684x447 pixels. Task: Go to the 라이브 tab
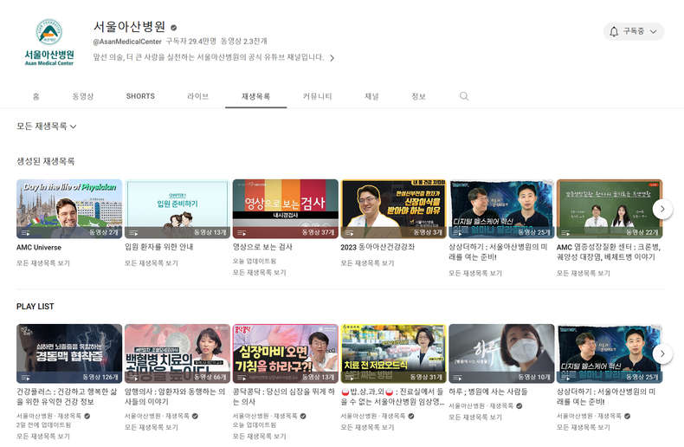click(x=198, y=96)
